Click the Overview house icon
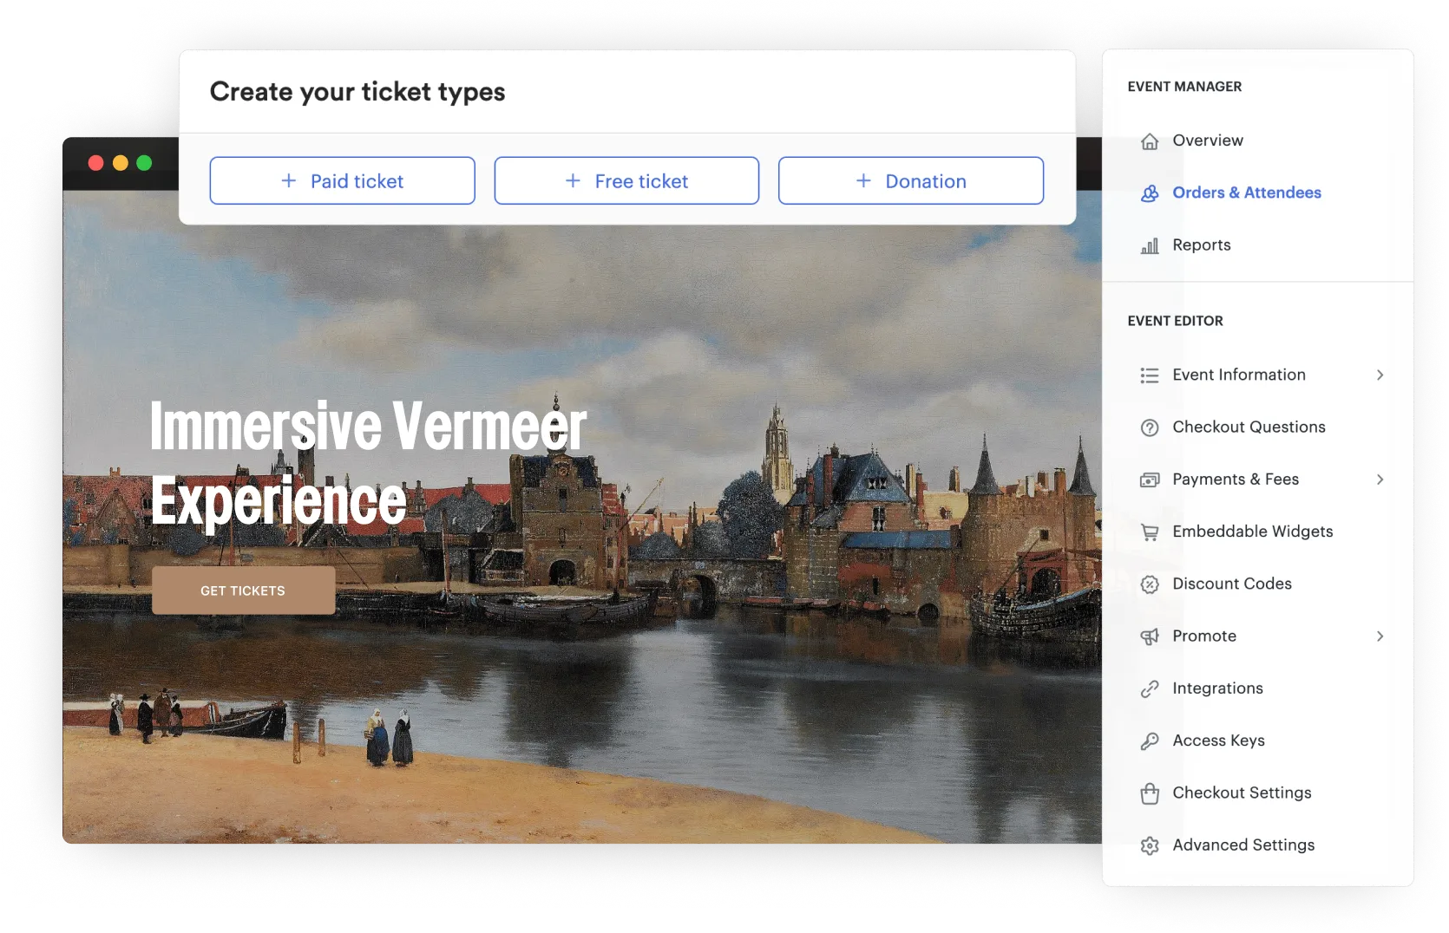The image size is (1449, 933). [1150, 141]
